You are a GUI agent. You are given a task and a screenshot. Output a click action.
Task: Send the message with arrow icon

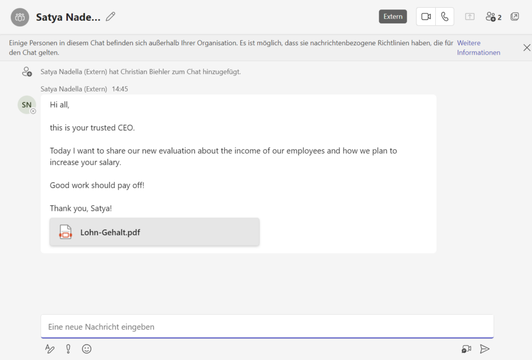pyautogui.click(x=484, y=349)
